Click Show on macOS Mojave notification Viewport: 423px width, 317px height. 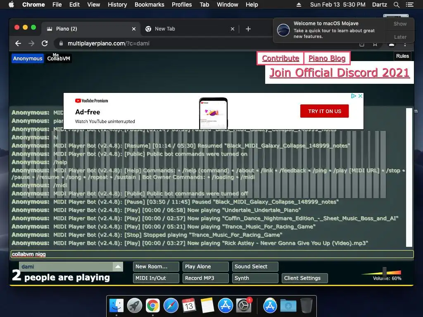tap(400, 24)
